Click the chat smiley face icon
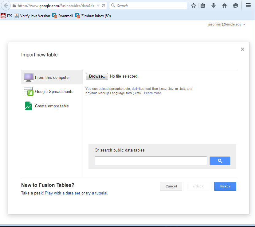The height and width of the screenshot is (227, 255). pos(235,6)
